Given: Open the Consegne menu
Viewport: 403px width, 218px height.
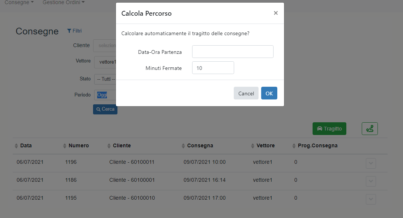Looking at the screenshot, I should [19, 3].
